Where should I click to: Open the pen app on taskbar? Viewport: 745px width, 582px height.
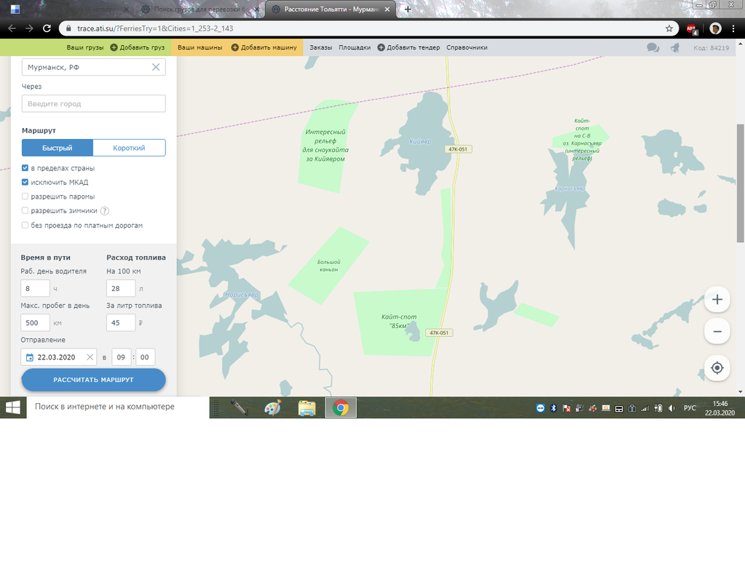click(x=239, y=408)
